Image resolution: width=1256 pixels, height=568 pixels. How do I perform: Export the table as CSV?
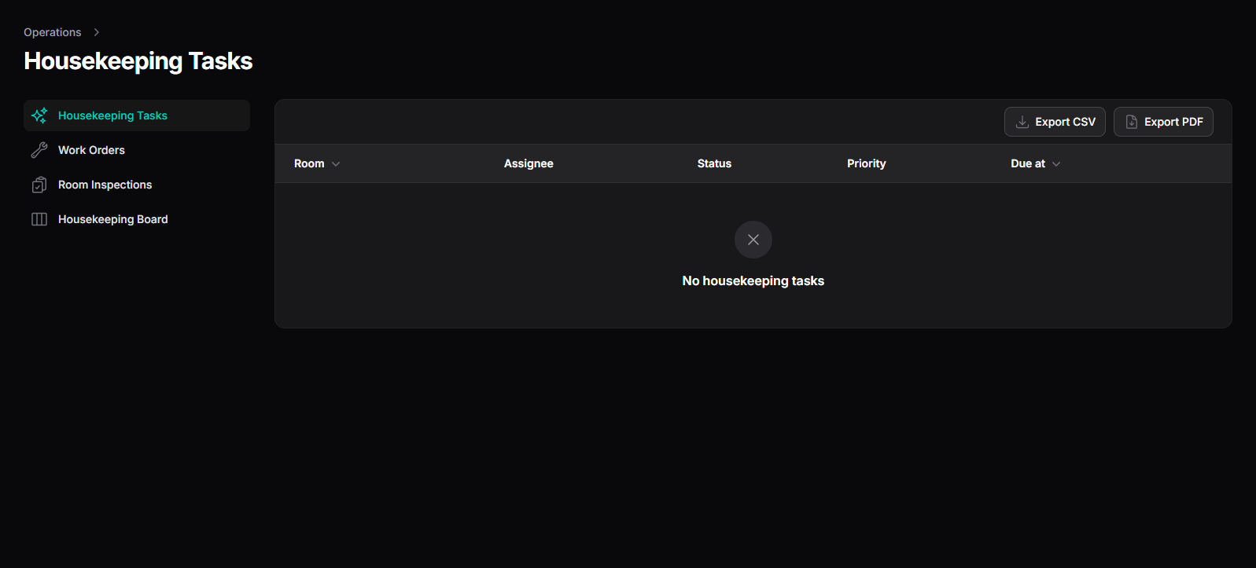(x=1055, y=122)
